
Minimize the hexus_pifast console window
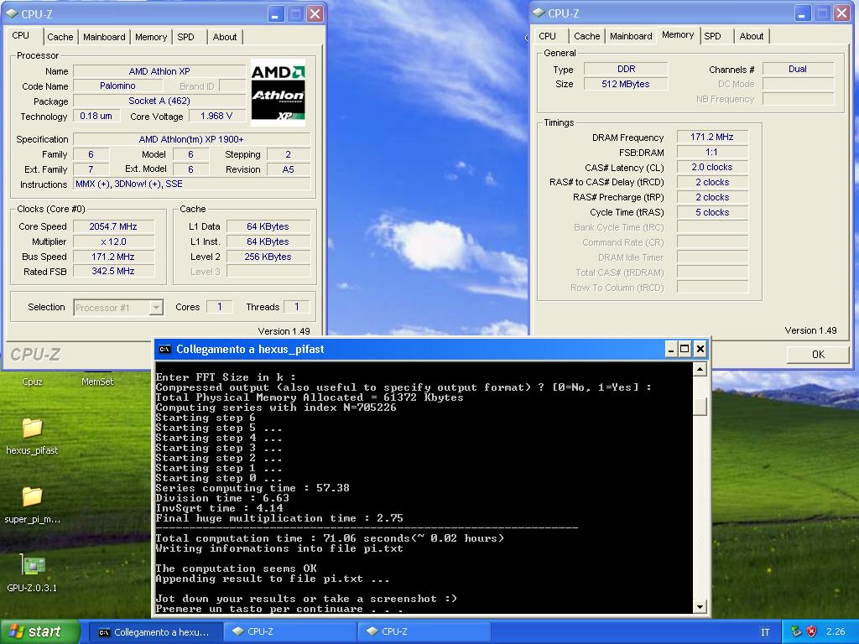[670, 349]
